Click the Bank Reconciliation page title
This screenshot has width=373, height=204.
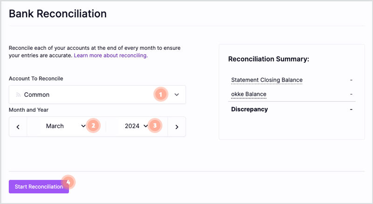[x=58, y=14]
